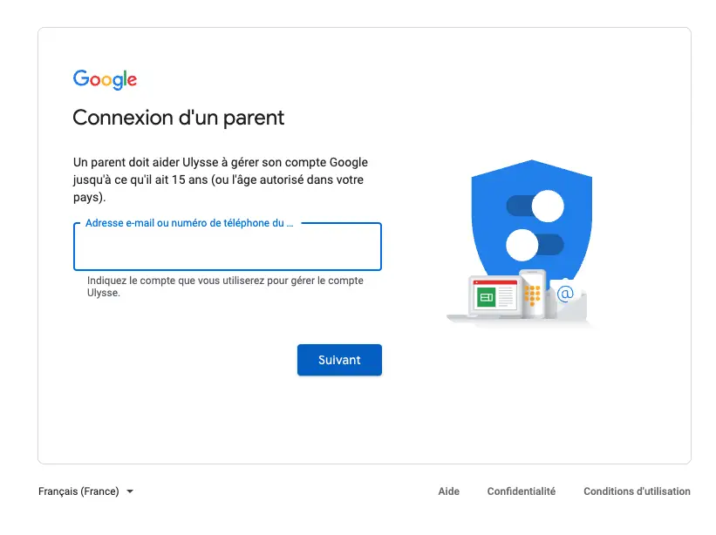Click the paragraph 'Un parent doit aider Ulysse'
Screen dimensions: 716x535
[221, 179]
